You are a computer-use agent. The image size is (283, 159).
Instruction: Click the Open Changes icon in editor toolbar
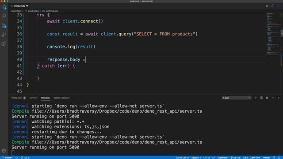pyautogui.click(x=267, y=6)
